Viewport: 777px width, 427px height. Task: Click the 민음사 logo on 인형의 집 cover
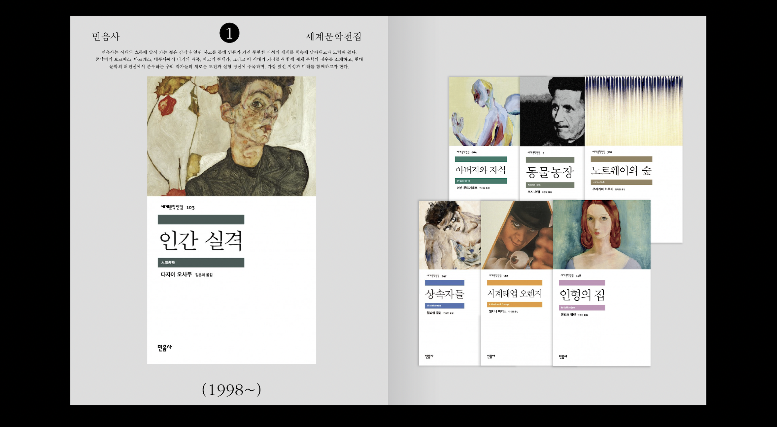click(x=563, y=357)
